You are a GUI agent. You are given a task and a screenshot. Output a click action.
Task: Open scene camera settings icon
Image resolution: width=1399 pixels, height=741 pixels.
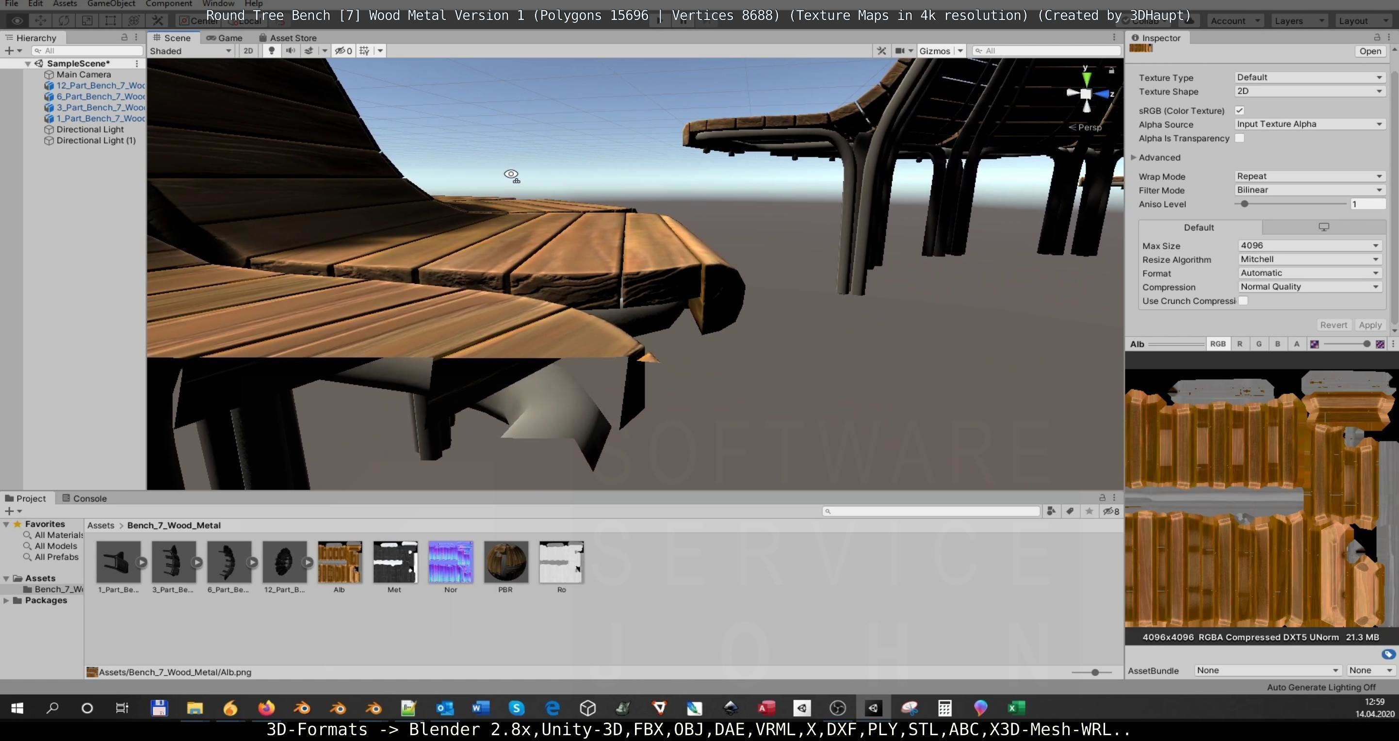pyautogui.click(x=900, y=50)
